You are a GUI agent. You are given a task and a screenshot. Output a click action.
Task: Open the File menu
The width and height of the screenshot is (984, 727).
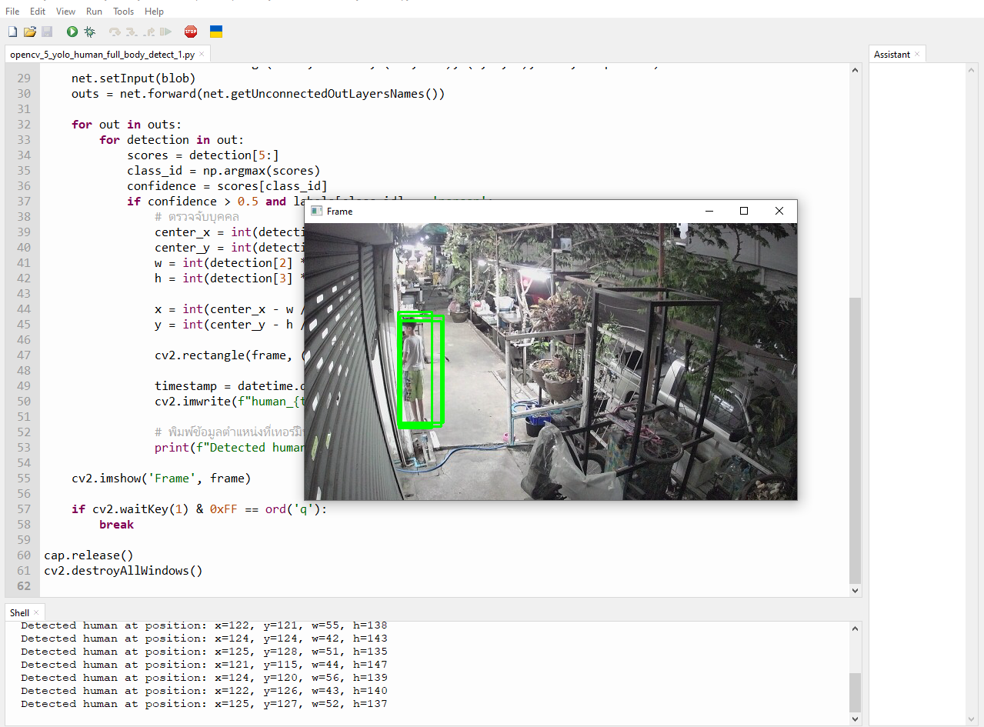point(12,12)
